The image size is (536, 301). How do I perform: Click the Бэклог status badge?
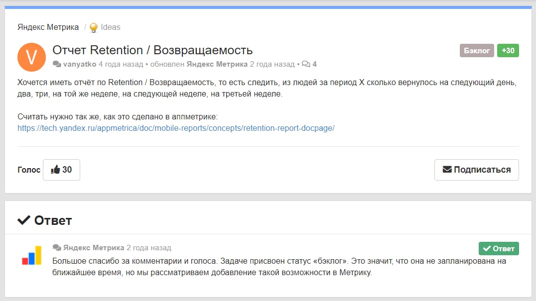(x=477, y=51)
